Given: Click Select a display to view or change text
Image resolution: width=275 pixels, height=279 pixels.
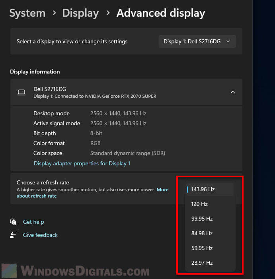Looking at the screenshot, I should click(x=72, y=41).
